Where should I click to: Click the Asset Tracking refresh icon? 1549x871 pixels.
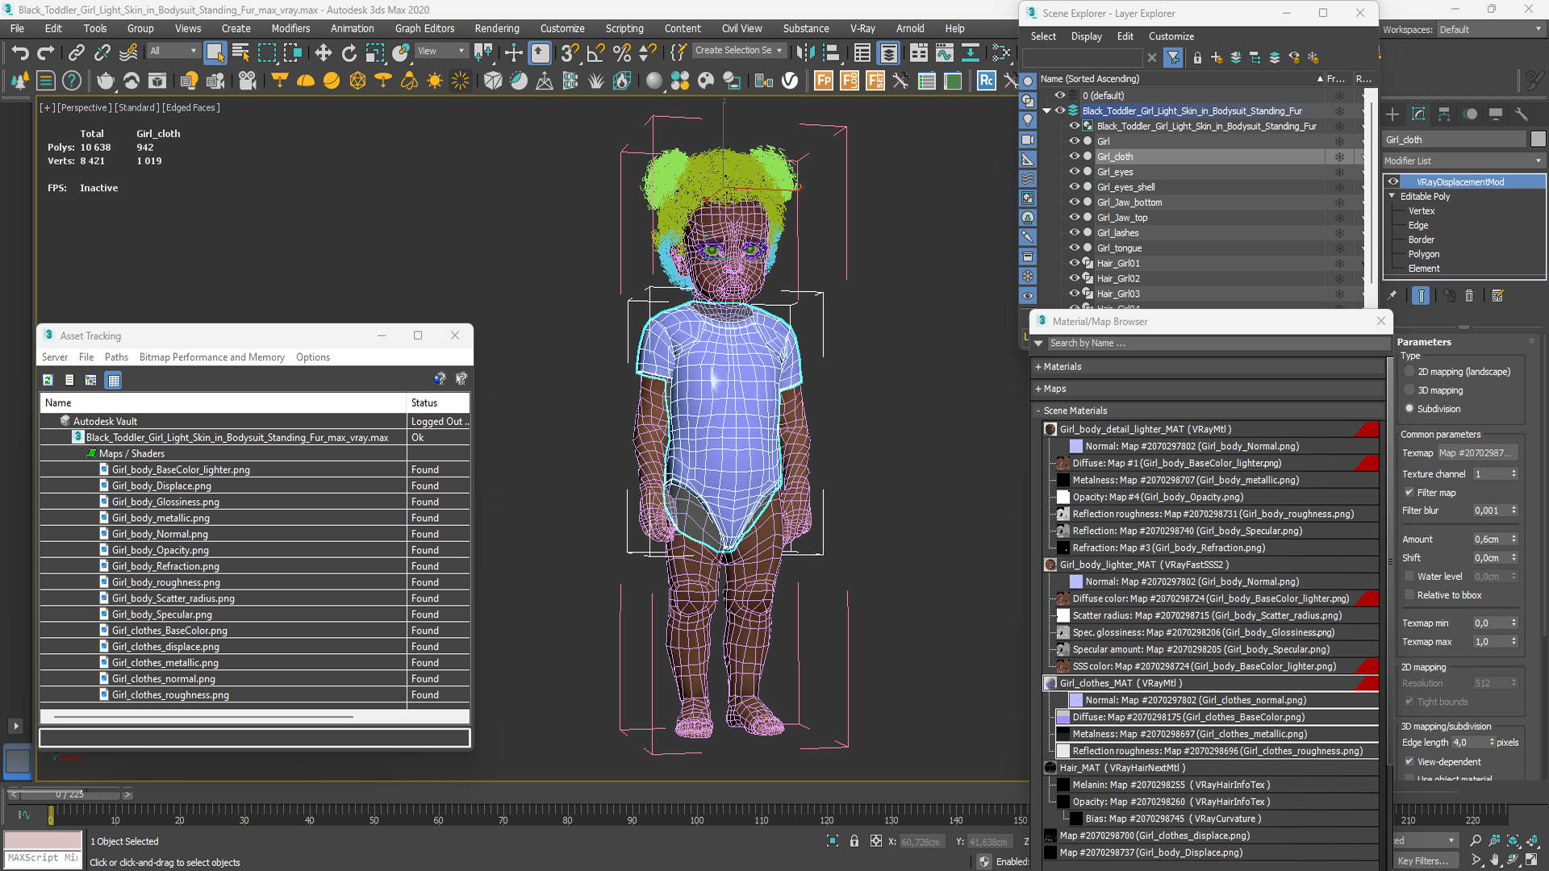coord(49,380)
